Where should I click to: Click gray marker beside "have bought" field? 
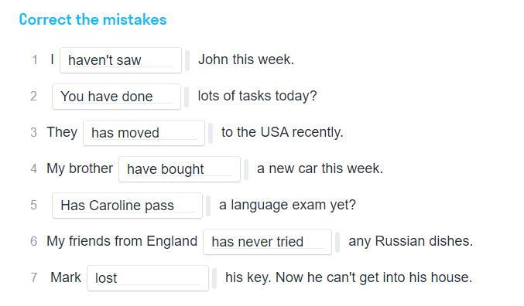click(246, 169)
